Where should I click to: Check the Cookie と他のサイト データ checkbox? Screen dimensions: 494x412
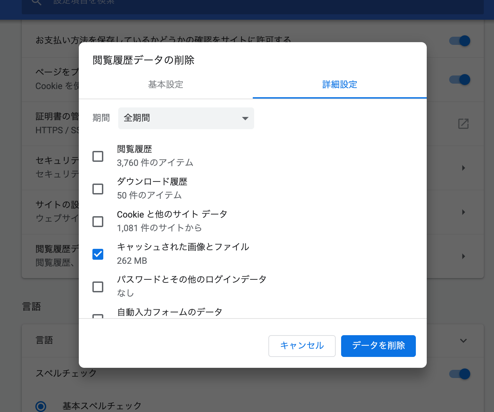point(98,222)
